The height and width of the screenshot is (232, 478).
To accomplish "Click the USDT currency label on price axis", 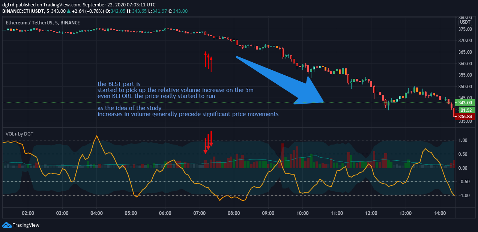I will (465, 22).
